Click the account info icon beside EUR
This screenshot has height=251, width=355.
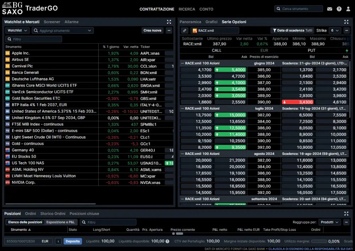pyautogui.click(x=58, y=241)
